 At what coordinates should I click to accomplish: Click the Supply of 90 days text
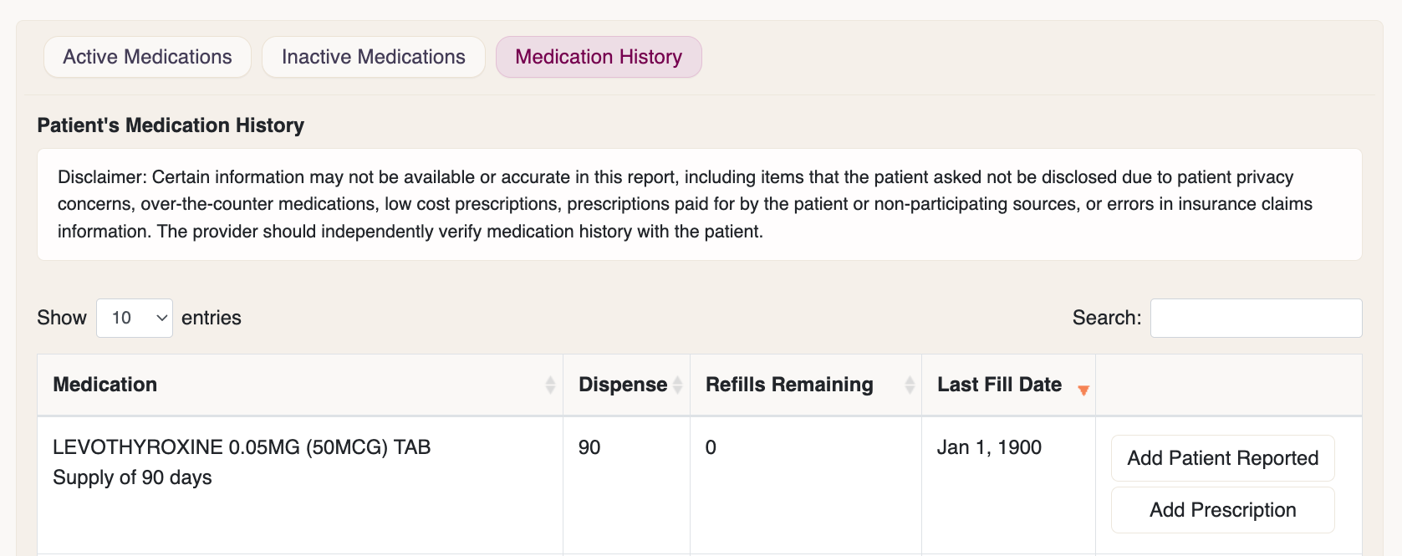coord(132,477)
